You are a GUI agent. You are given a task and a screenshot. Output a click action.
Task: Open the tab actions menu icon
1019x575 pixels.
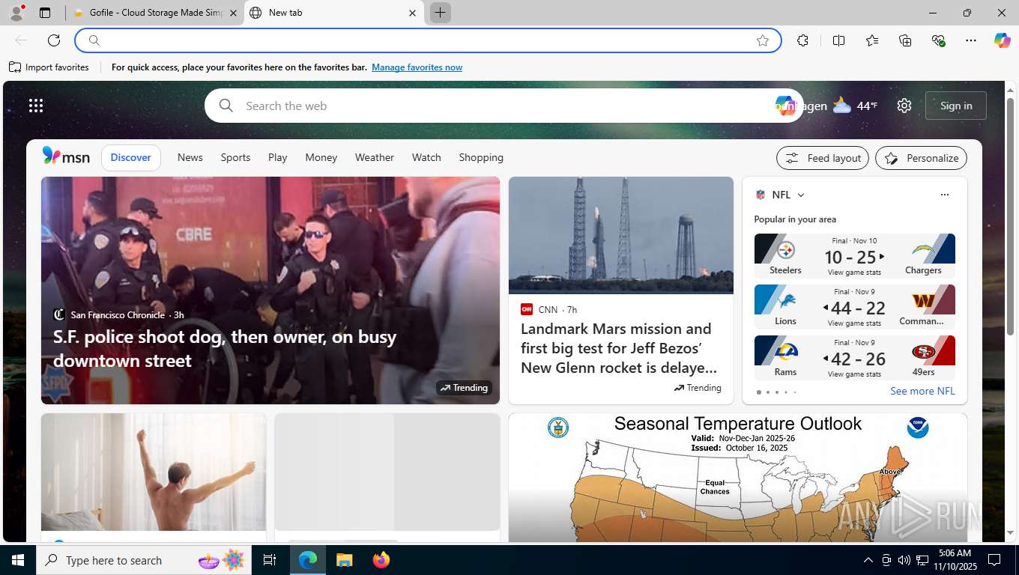[x=45, y=13]
